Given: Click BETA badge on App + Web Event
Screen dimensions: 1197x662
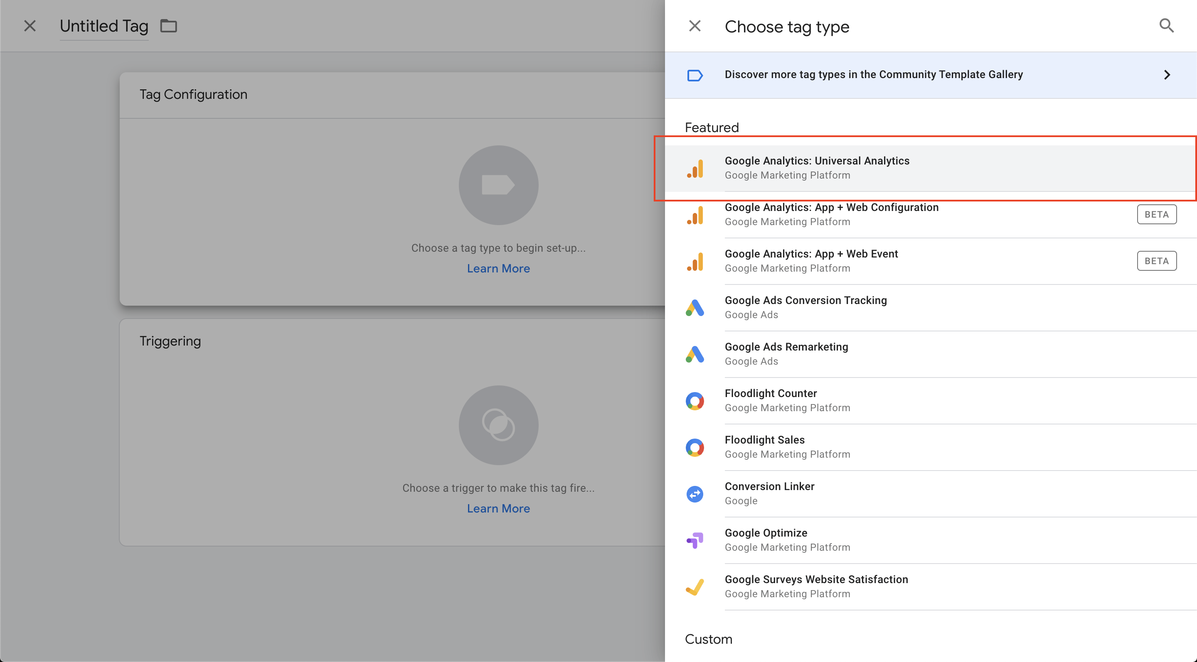Looking at the screenshot, I should 1156,261.
